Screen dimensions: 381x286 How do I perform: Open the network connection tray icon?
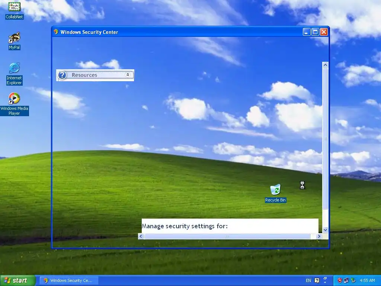(346, 280)
